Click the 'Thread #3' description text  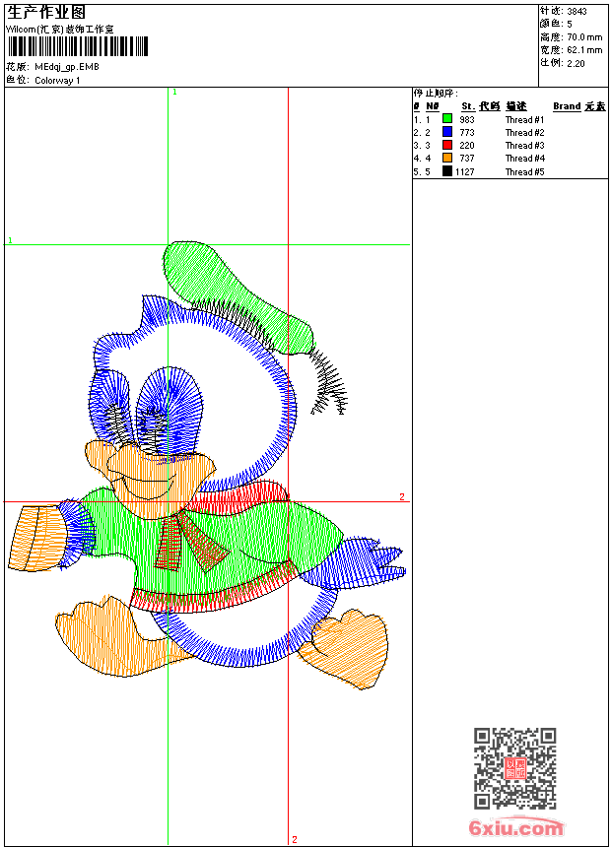(x=524, y=146)
